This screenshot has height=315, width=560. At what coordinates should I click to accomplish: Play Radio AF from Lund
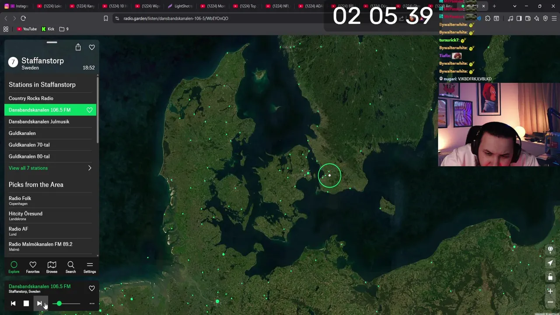(x=50, y=231)
